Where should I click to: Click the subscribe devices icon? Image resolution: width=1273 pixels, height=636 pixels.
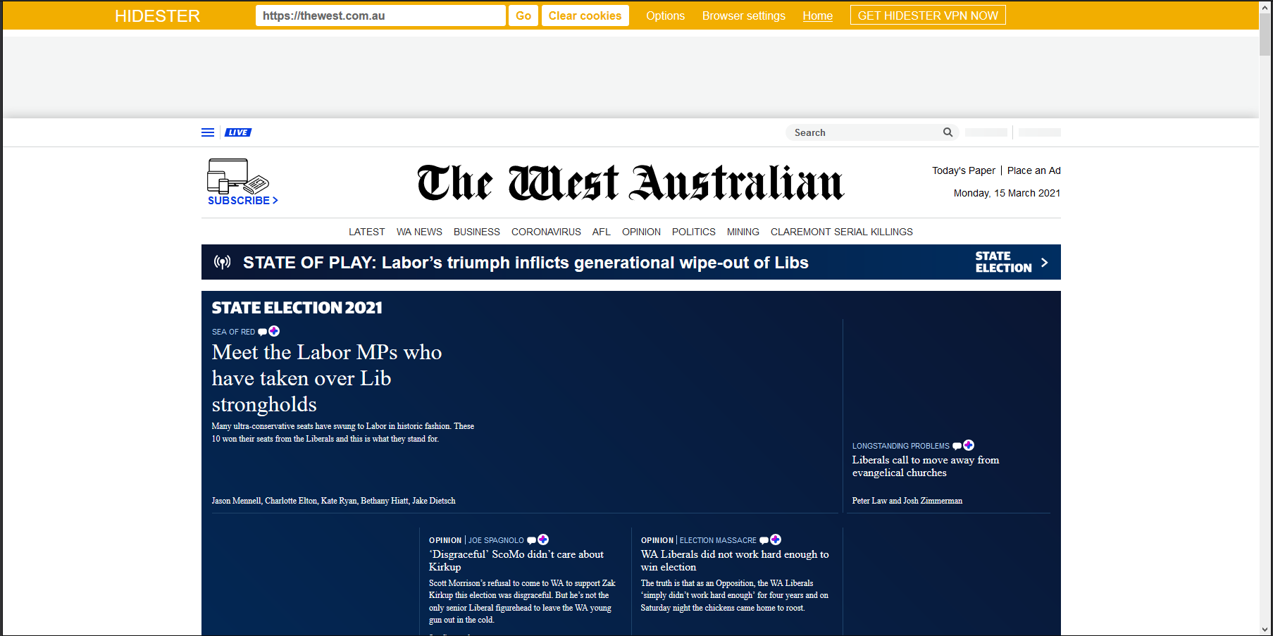[x=238, y=176]
